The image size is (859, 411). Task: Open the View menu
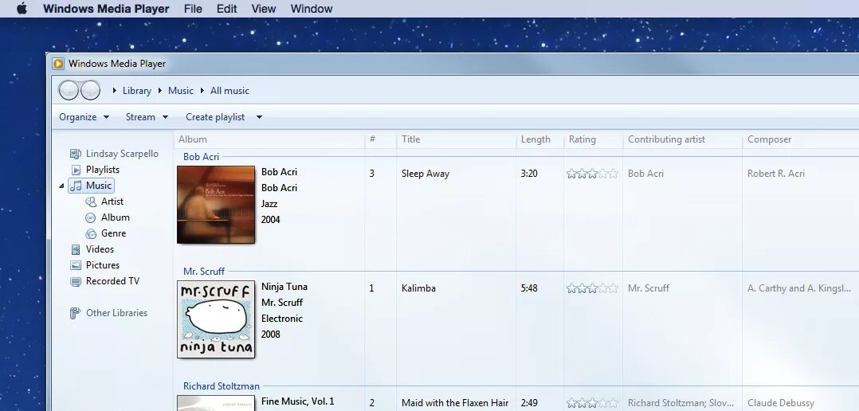[264, 9]
